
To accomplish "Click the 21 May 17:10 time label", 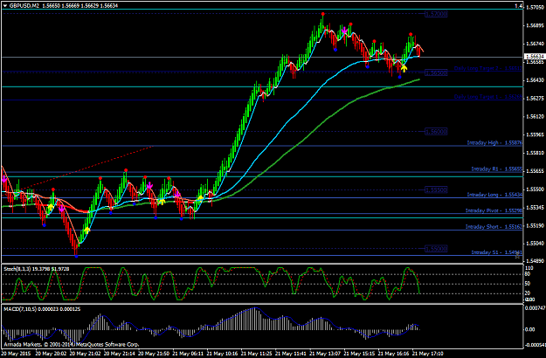I will click(429, 354).
